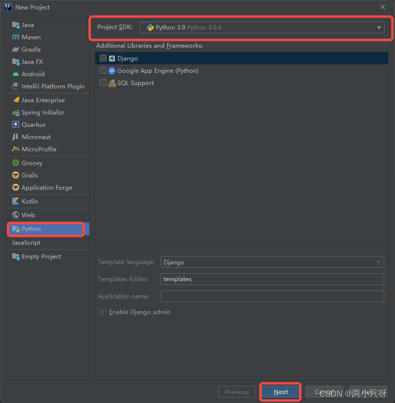The width and height of the screenshot is (395, 403).
Task: Click the SQL Support label text
Action: pos(136,83)
